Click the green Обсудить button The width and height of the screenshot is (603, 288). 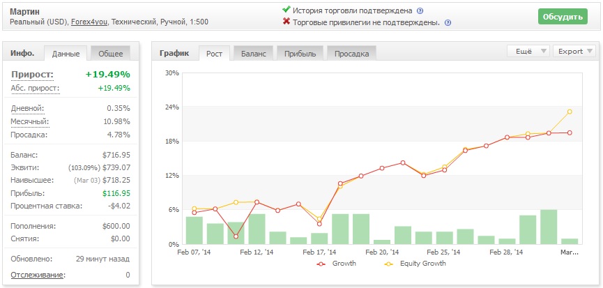click(563, 17)
